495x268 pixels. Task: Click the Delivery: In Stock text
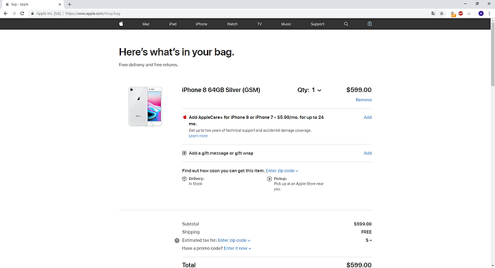(197, 181)
